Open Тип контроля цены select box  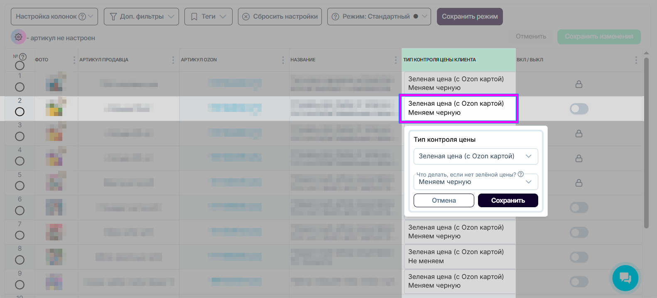coord(476,156)
